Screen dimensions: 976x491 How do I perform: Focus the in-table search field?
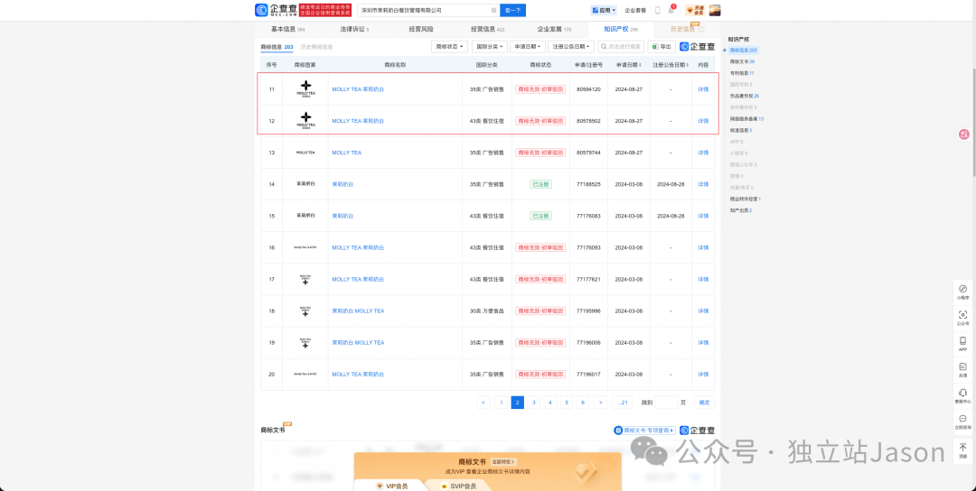621,47
